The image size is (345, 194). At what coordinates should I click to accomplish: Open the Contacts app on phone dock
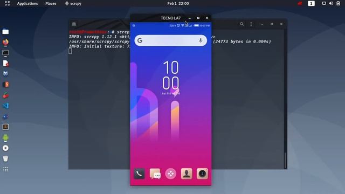(x=187, y=174)
